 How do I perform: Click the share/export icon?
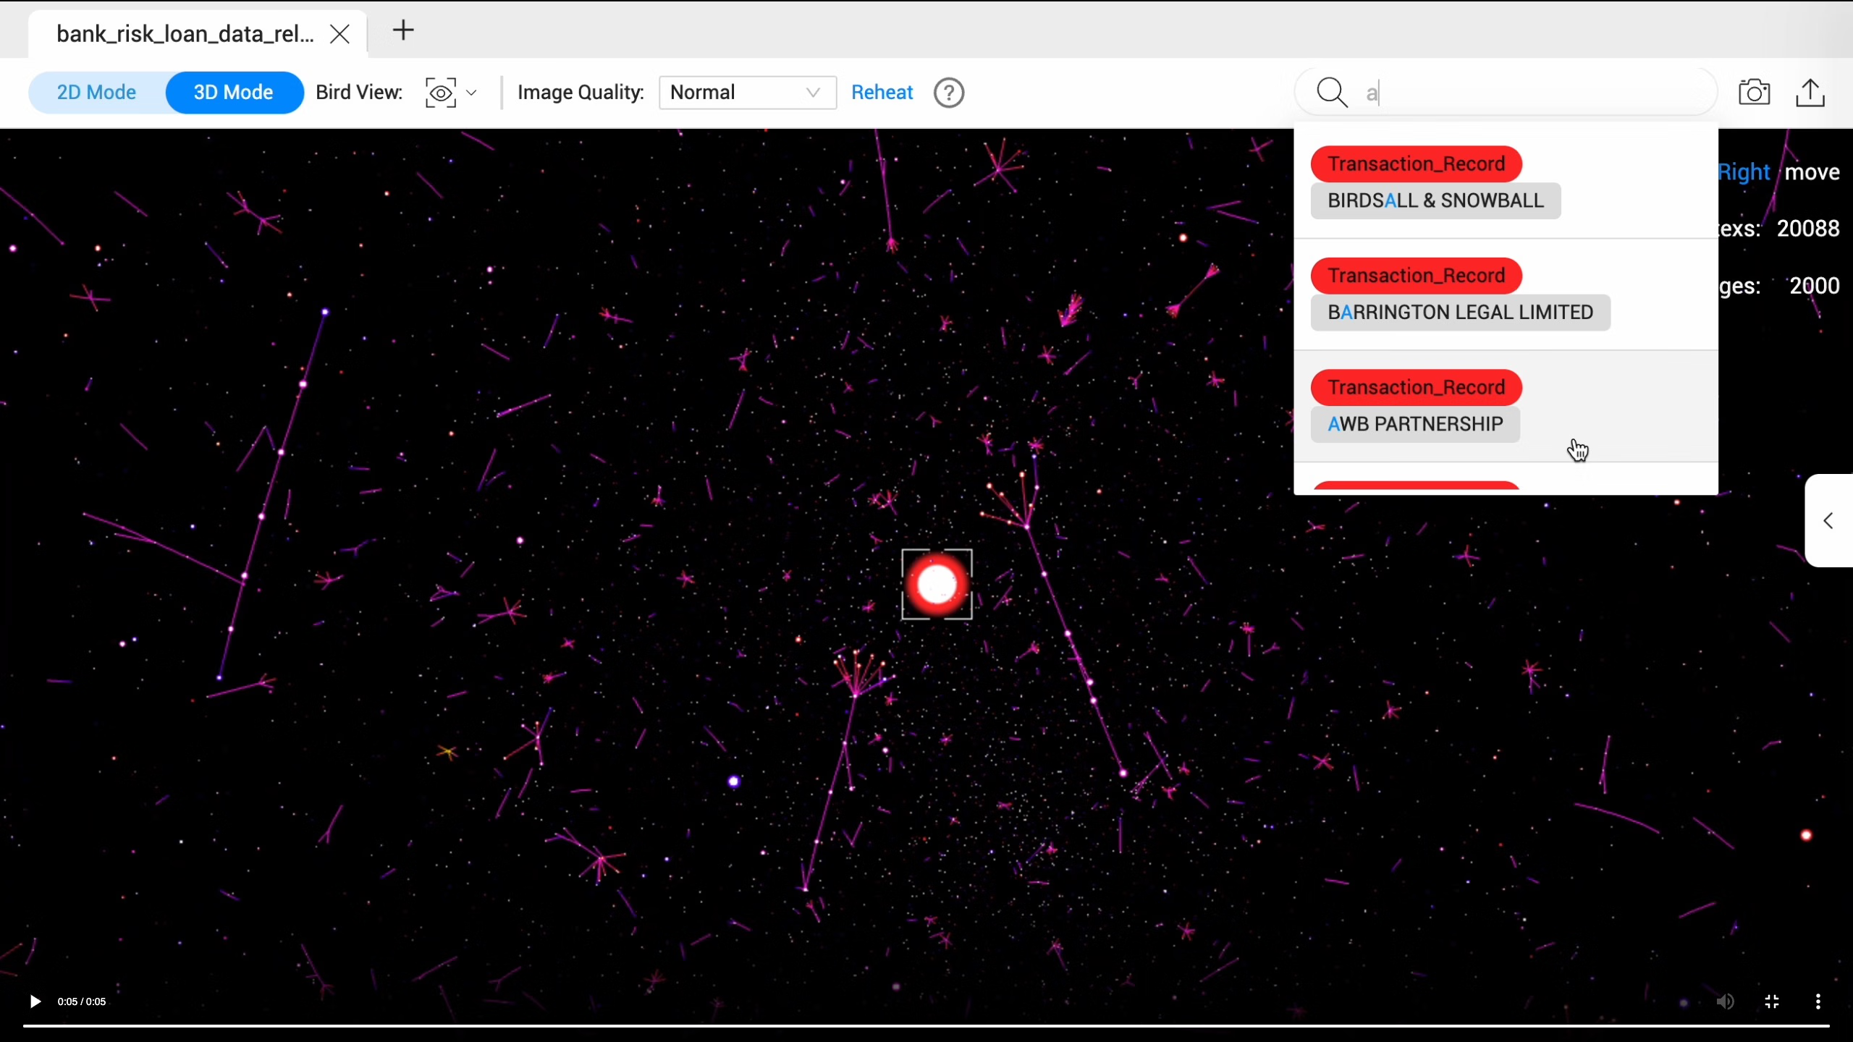[1811, 92]
